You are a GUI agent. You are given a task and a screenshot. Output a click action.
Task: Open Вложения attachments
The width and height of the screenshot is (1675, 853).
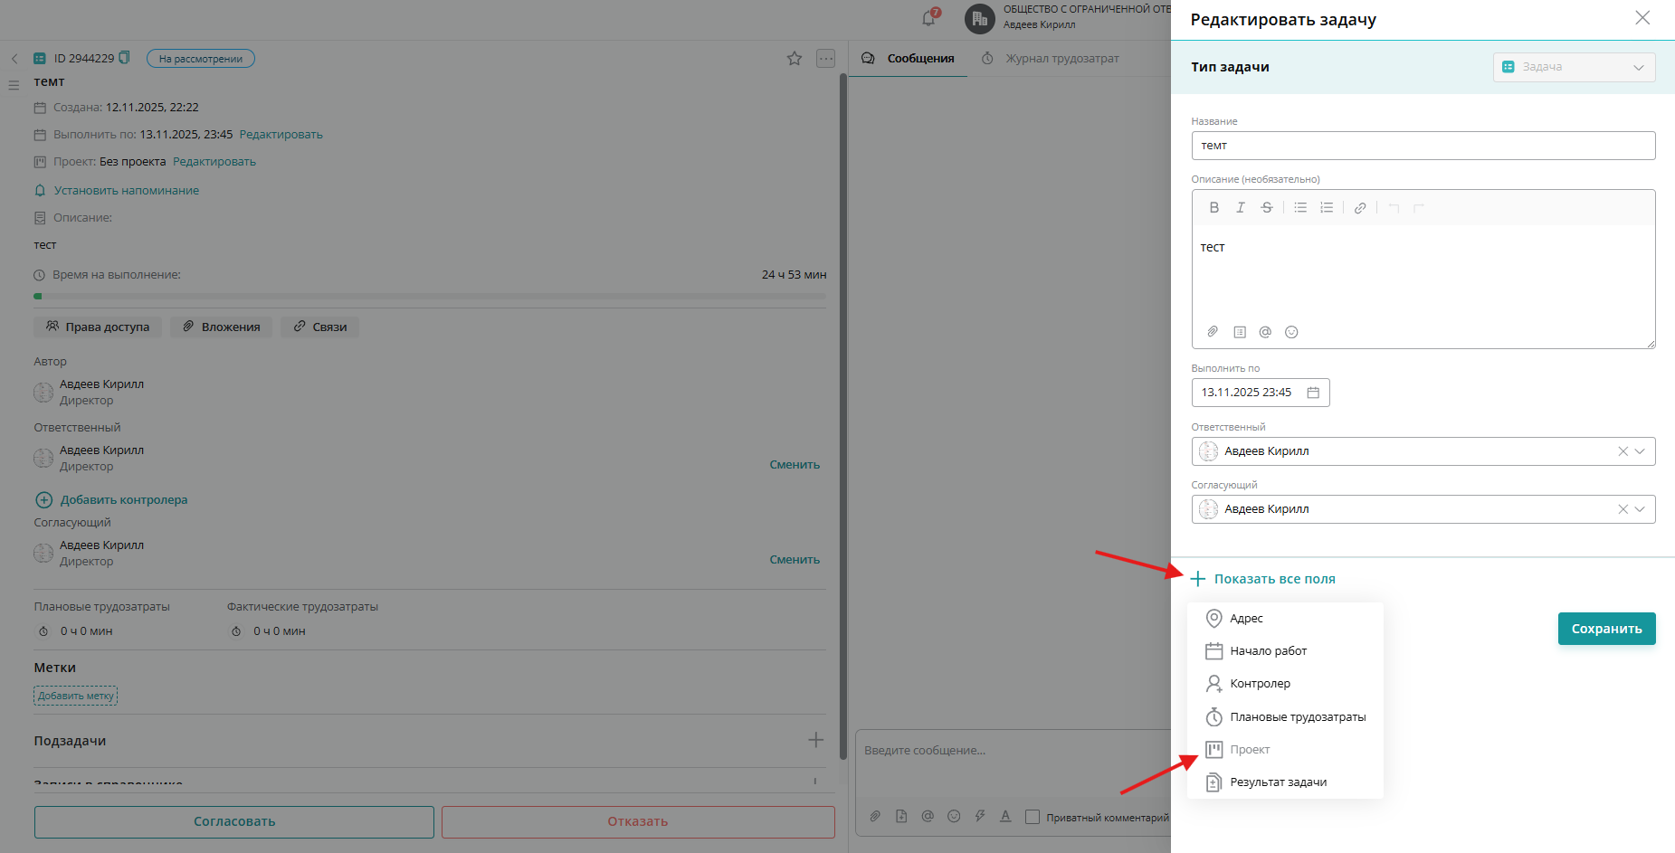click(x=221, y=327)
